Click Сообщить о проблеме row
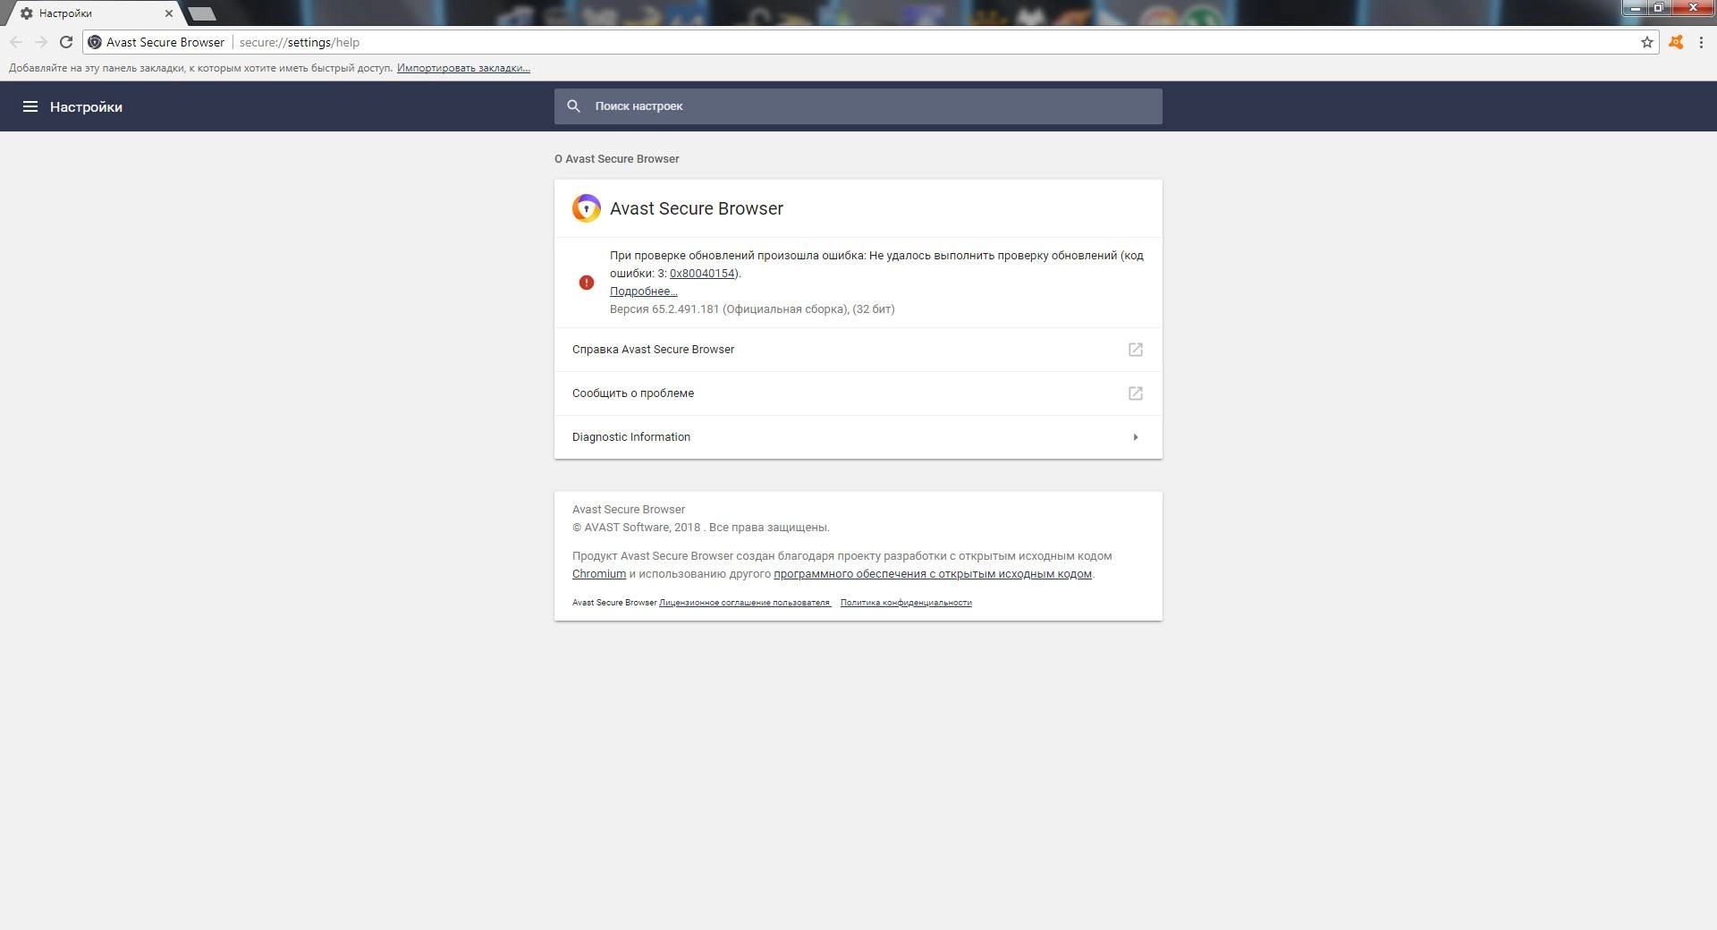 coord(858,393)
